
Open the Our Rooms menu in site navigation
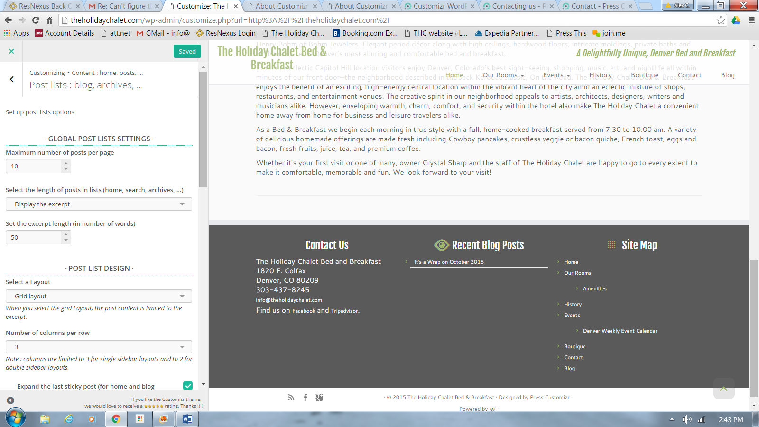coord(502,75)
